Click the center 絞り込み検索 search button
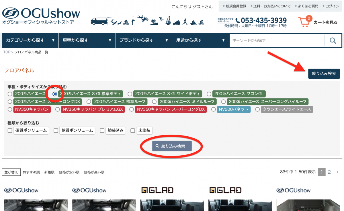 pyautogui.click(x=172, y=146)
